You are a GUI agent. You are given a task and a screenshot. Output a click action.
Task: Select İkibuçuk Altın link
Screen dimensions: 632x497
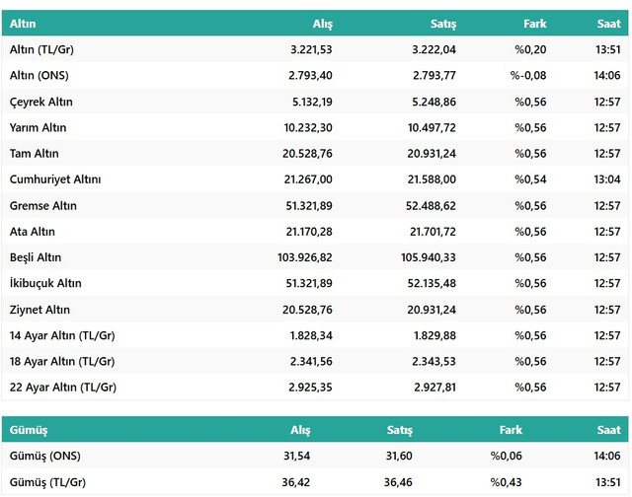(45, 283)
